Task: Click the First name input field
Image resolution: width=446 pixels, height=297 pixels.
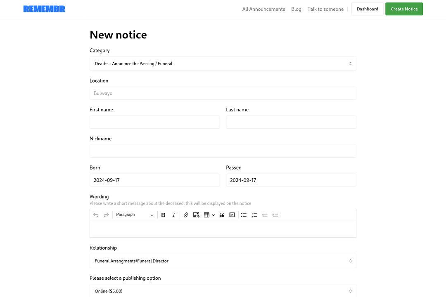Action: (x=154, y=122)
